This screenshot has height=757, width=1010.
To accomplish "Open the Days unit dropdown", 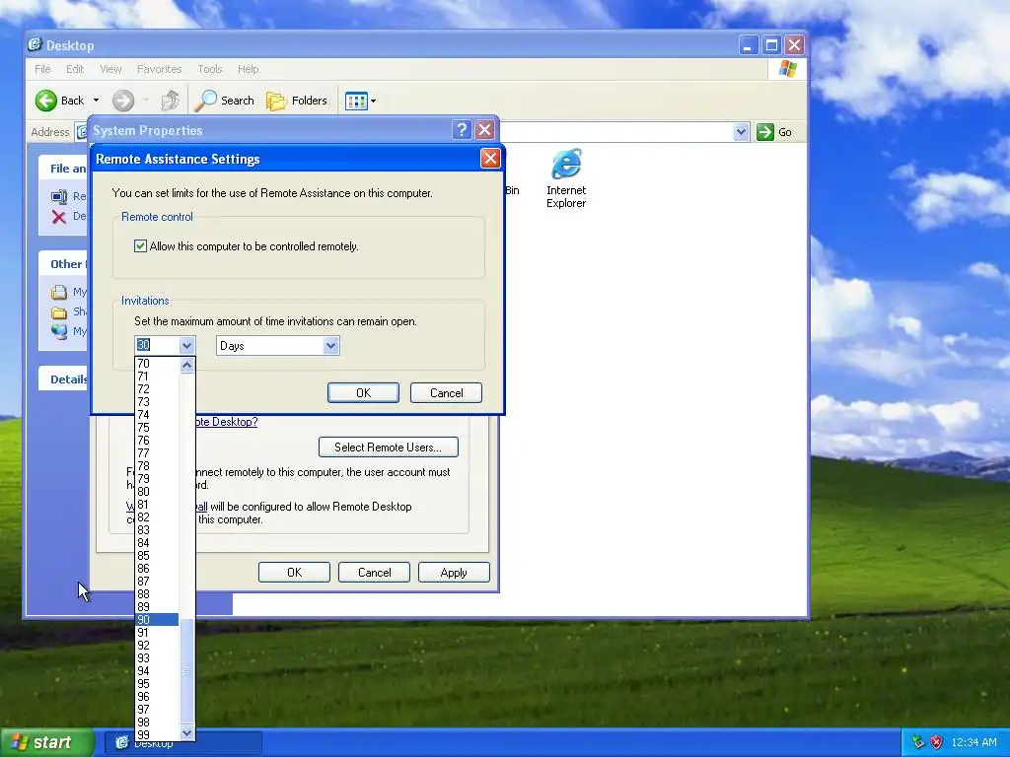I will click(330, 346).
